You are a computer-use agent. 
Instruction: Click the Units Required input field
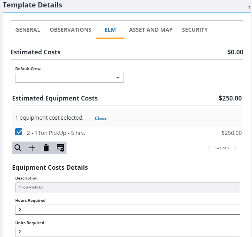point(127,232)
